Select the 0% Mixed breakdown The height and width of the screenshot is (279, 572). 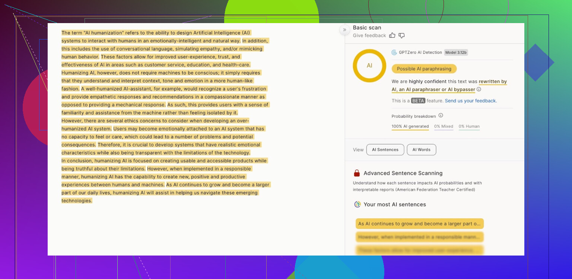coord(444,127)
